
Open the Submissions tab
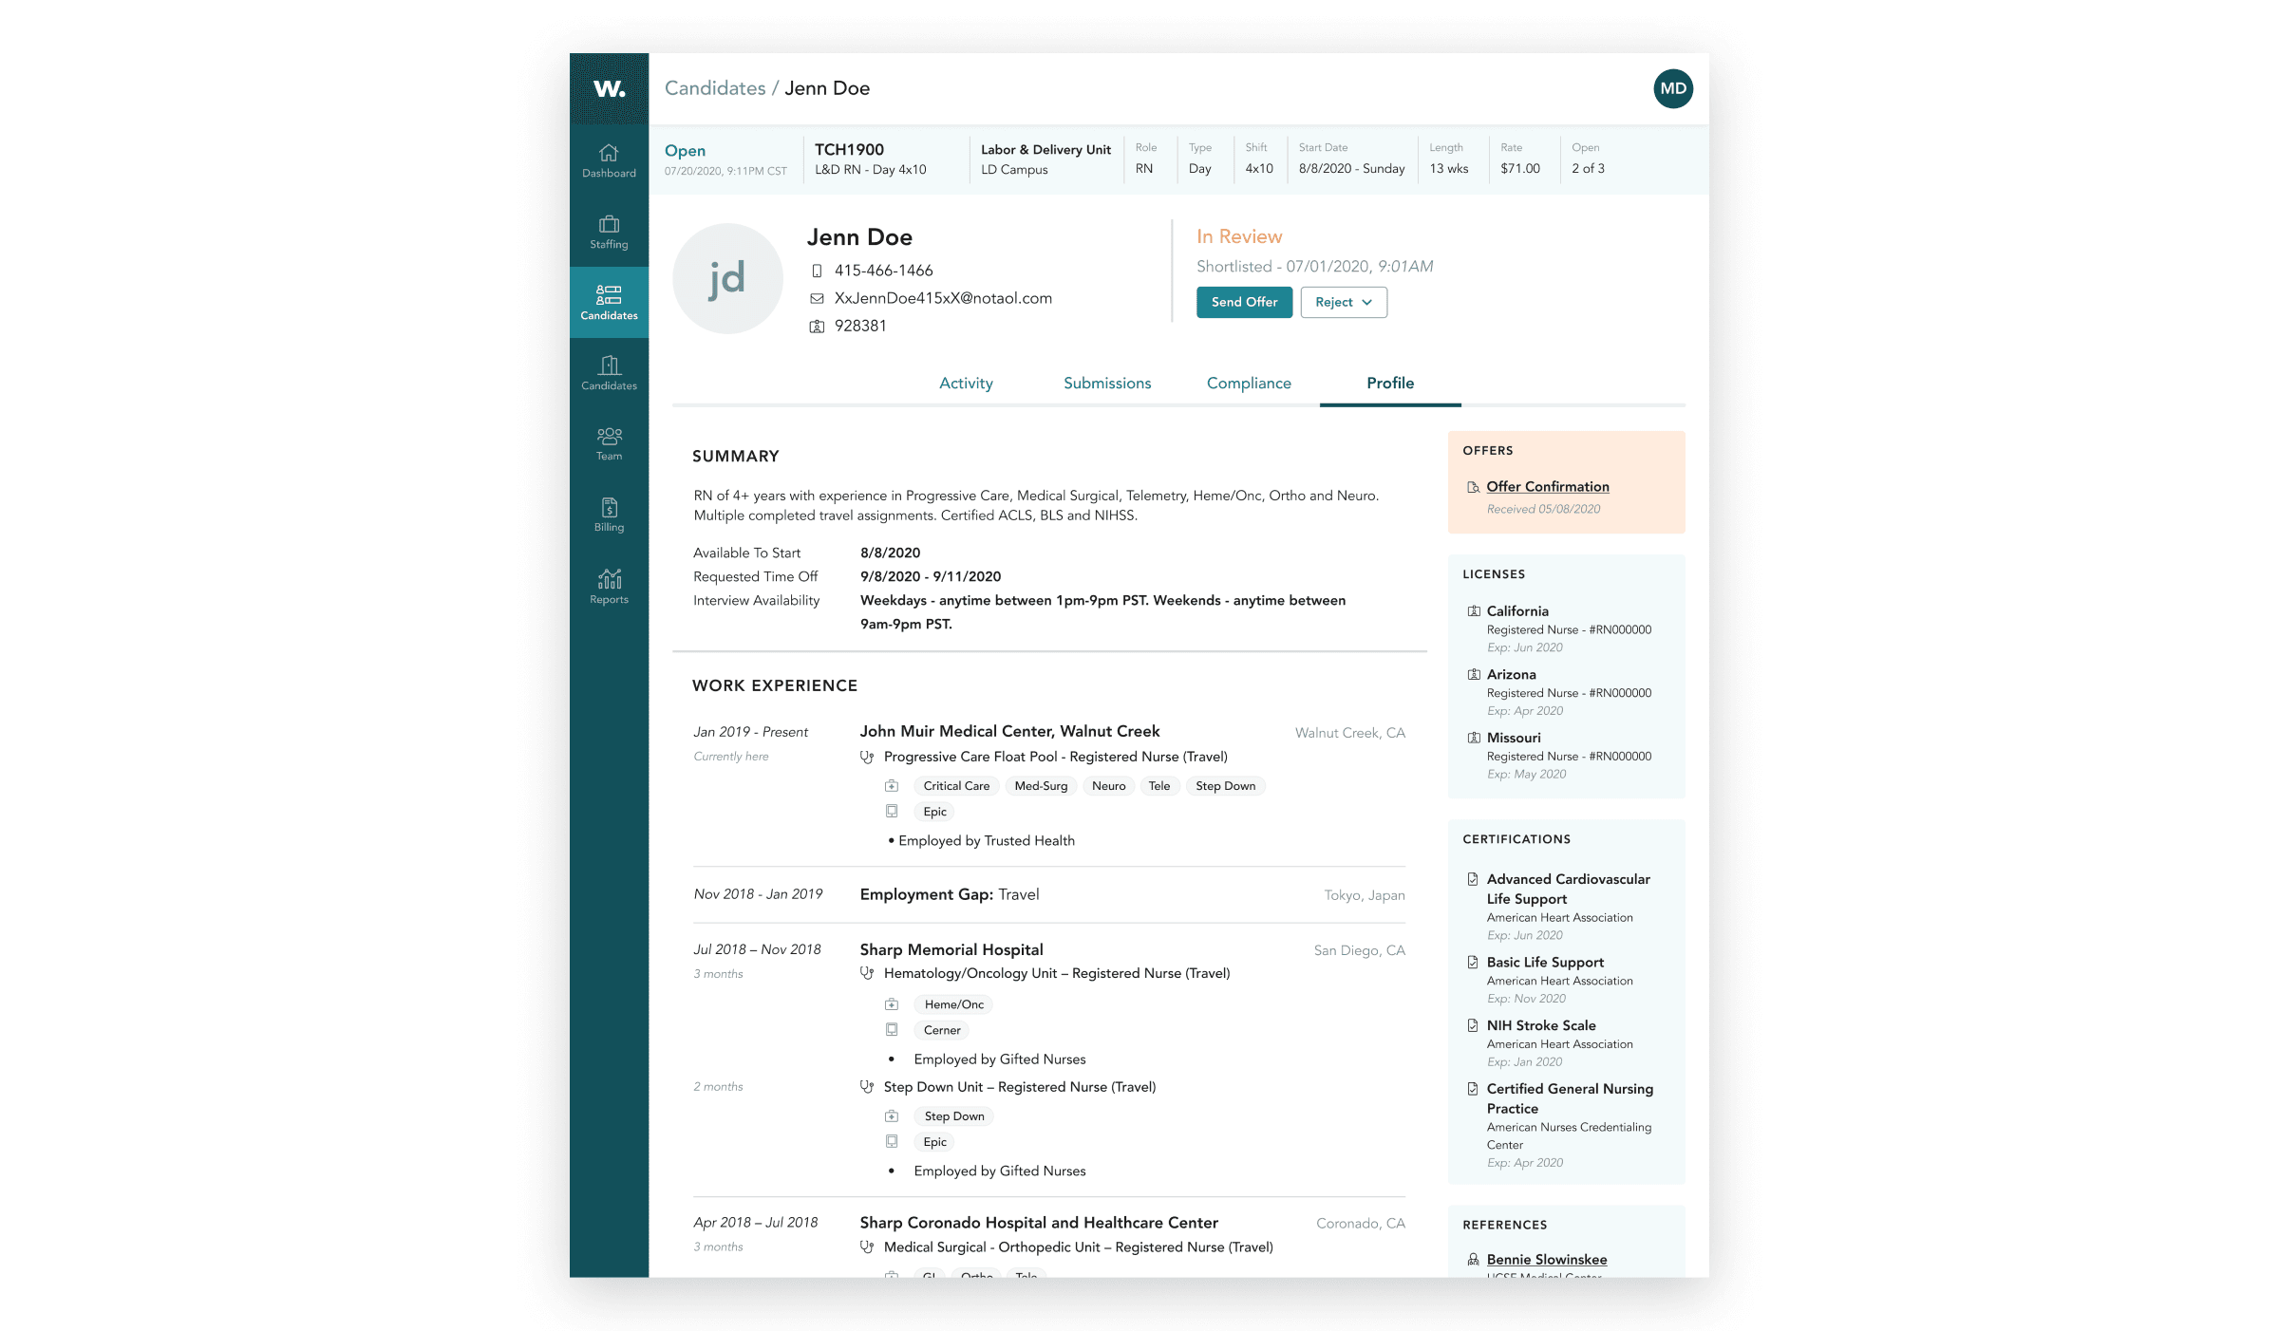tap(1106, 383)
